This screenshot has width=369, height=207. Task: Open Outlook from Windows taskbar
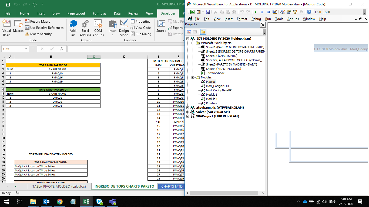click(46, 202)
